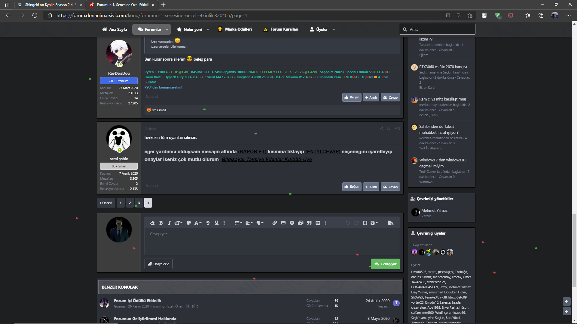The width and height of the screenshot is (577, 324).
Task: Expand the 'Neler yeni' dropdown arrow
Action: (x=208, y=29)
